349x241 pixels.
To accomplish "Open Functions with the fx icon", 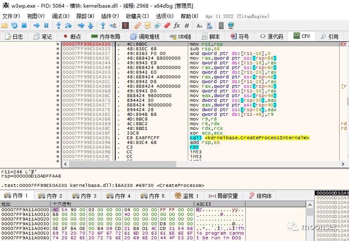I will click(177, 26).
